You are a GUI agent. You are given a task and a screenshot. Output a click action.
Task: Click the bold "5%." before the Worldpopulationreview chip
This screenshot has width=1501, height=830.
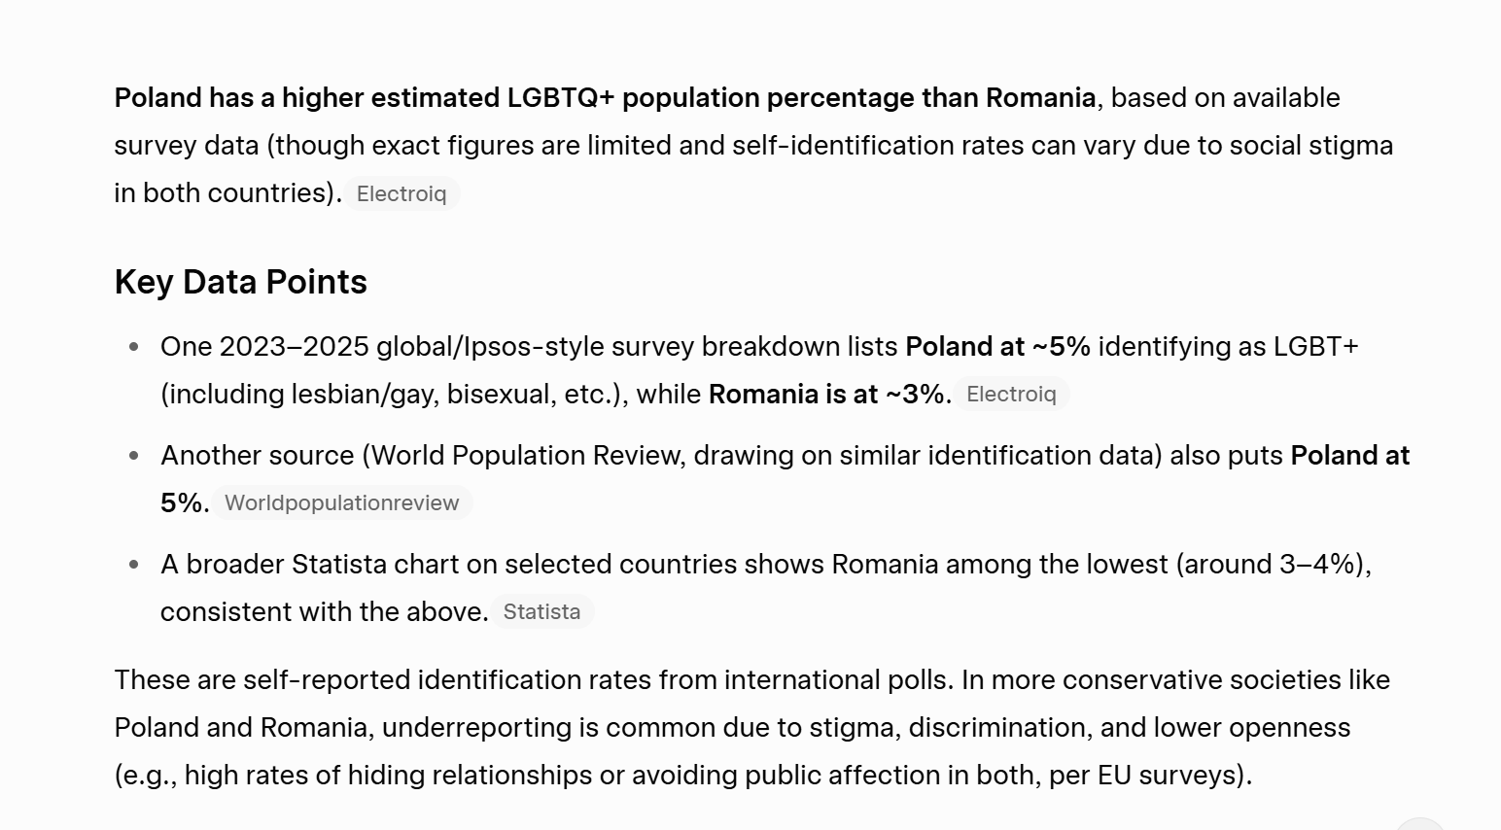(x=184, y=503)
